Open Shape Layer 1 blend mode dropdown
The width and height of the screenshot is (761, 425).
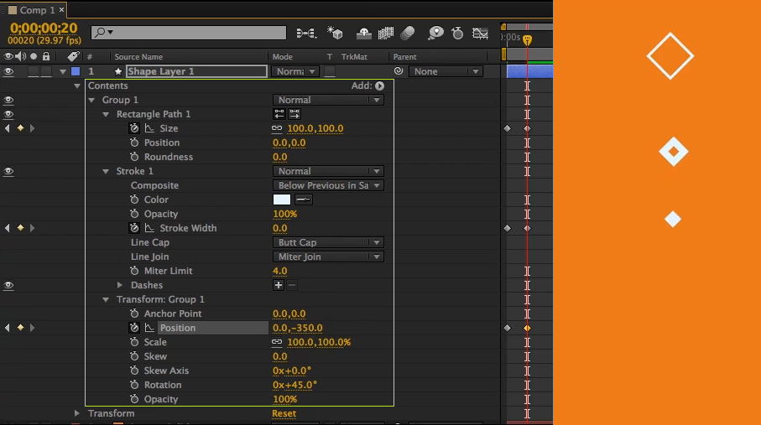tap(295, 71)
